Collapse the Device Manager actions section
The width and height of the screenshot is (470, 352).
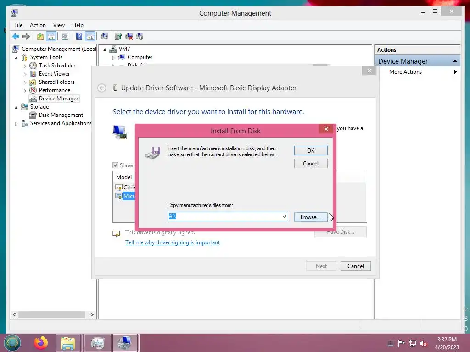click(x=455, y=61)
